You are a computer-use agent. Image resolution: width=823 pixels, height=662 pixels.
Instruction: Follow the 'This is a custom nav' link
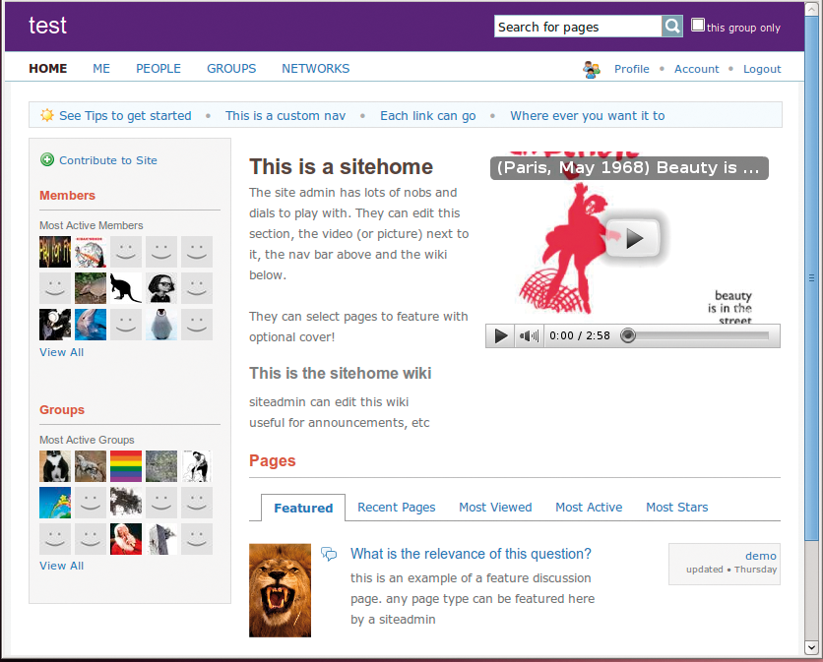285,115
